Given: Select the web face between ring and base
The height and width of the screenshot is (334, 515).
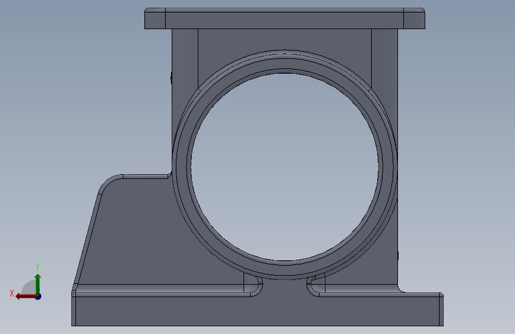Looking at the screenshot, I should click(x=285, y=288).
